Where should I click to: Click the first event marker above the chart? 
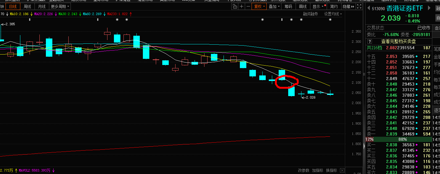[30, 20]
